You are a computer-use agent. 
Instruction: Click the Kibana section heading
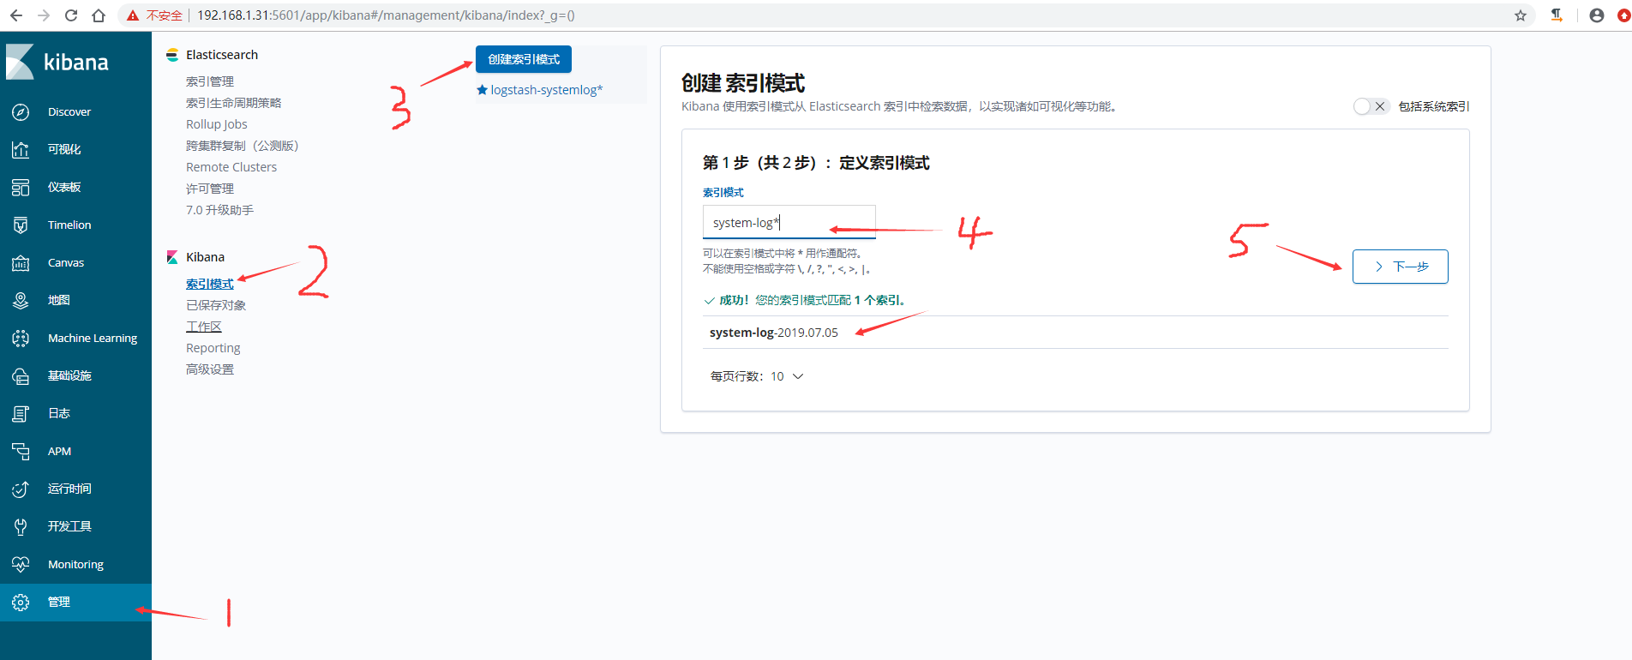coord(206,257)
